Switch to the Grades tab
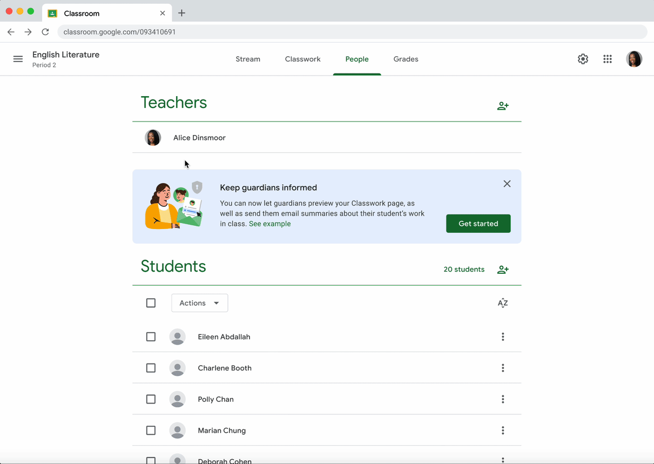 pyautogui.click(x=406, y=59)
